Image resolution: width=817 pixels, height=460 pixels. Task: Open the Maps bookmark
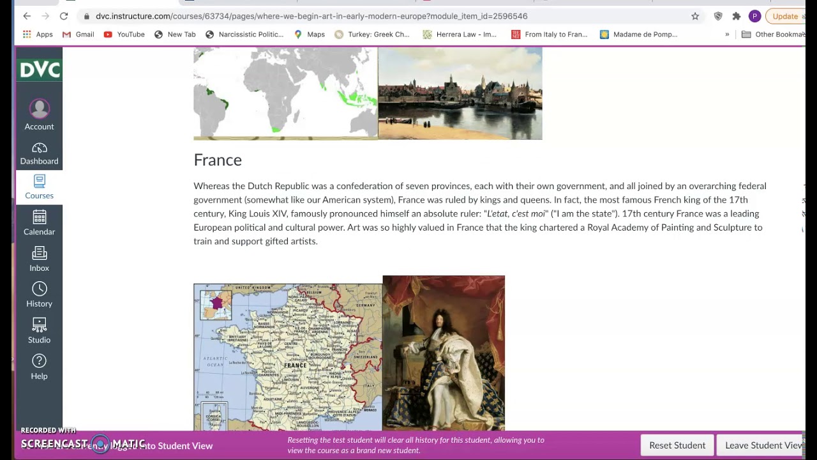click(310, 34)
